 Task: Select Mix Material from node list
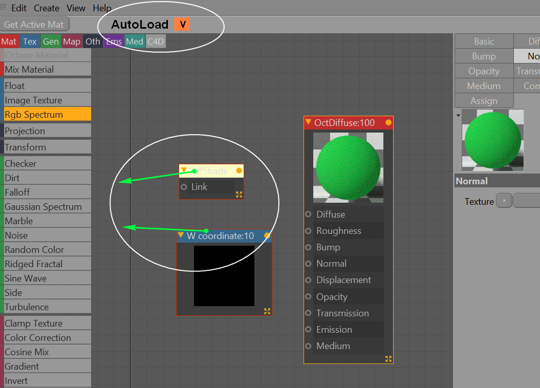pyautogui.click(x=46, y=70)
